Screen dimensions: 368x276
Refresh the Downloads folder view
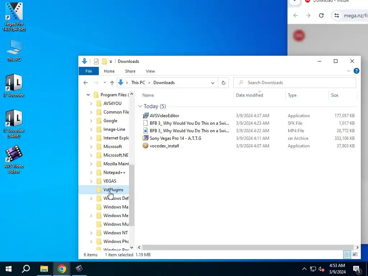click(224, 83)
